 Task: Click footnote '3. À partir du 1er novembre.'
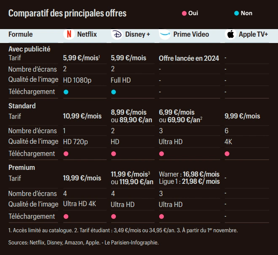(207, 230)
